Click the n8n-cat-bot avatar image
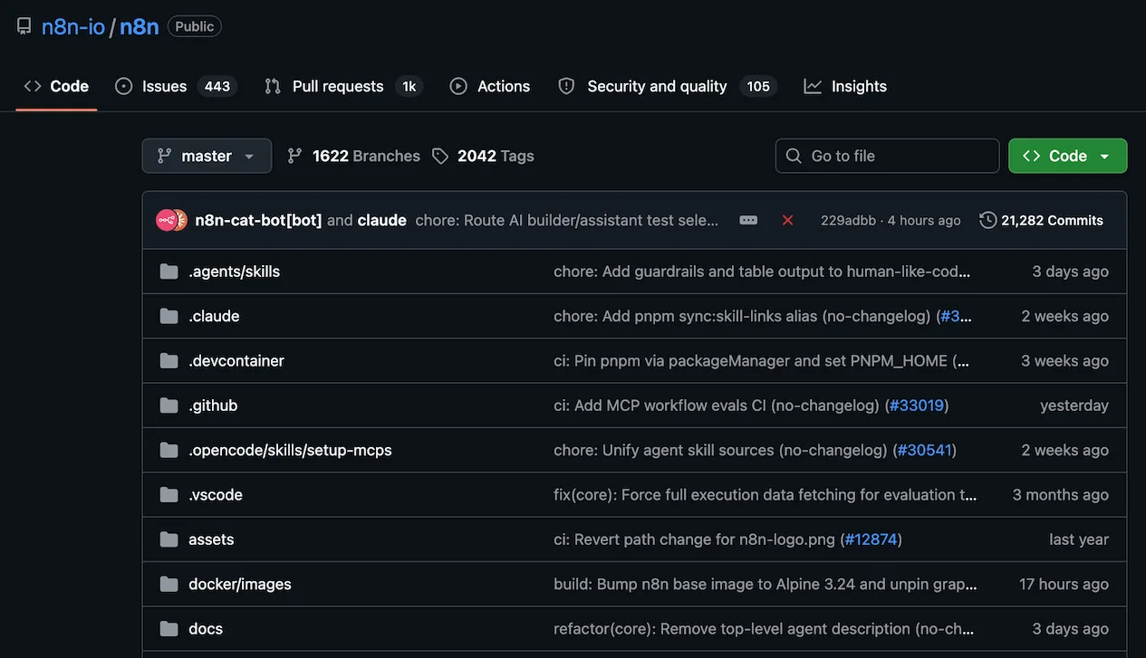 tap(168, 220)
